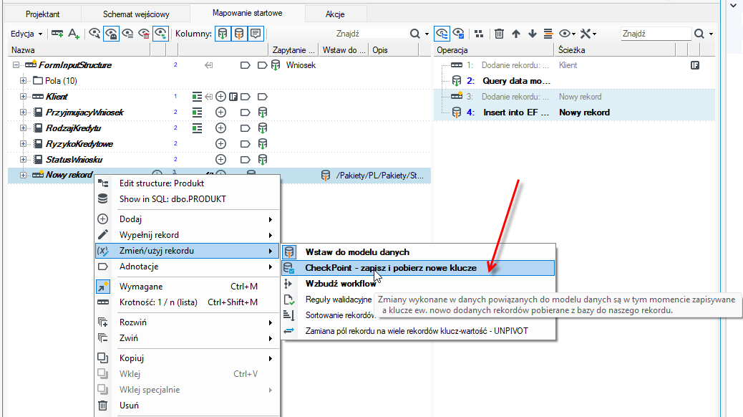Click the eye with magnifier toolbar icon
Screen dimensions: 743x417
point(94,34)
